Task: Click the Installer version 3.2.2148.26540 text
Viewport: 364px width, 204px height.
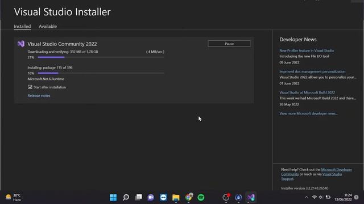Action: point(305,188)
